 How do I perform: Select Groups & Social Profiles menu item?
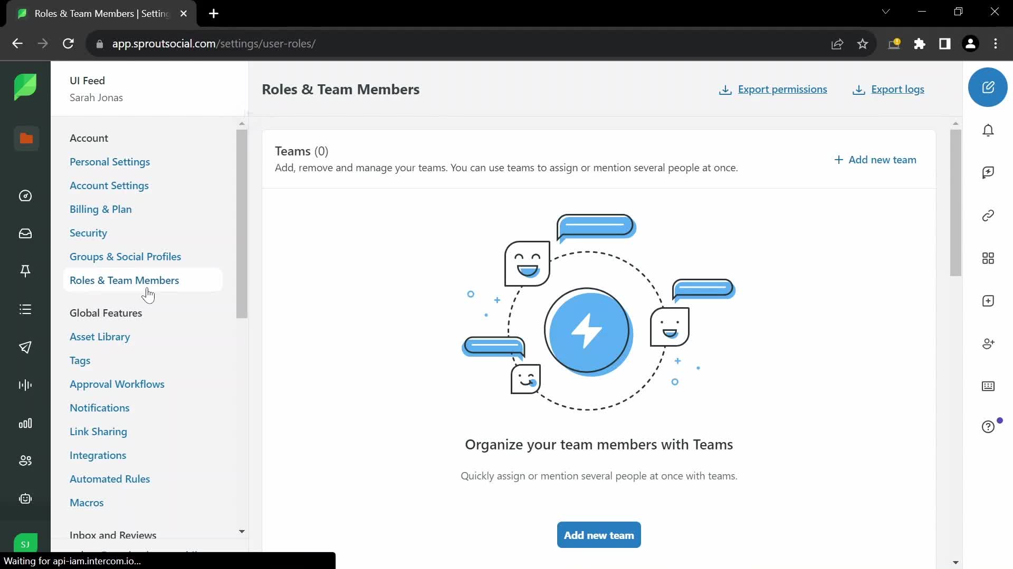click(x=125, y=257)
